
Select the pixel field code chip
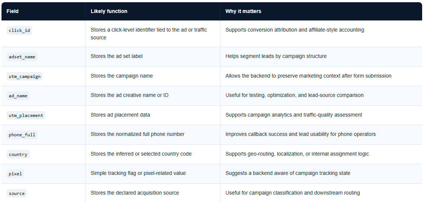pyautogui.click(x=15, y=174)
